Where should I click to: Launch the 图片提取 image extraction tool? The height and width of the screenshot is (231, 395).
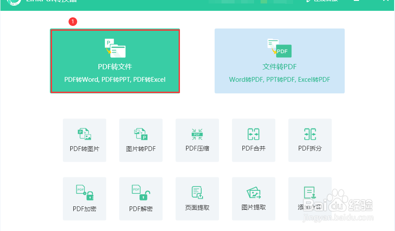coord(254,199)
